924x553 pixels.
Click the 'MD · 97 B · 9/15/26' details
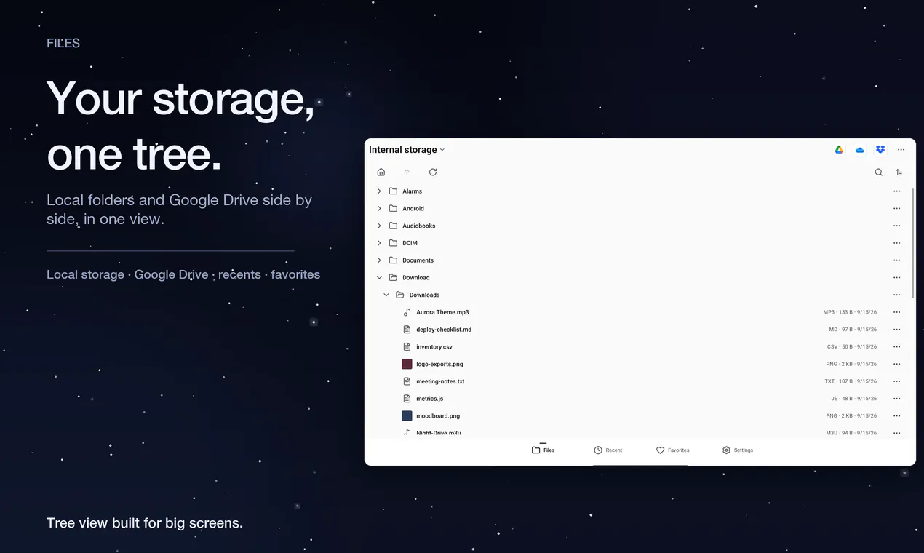point(853,330)
